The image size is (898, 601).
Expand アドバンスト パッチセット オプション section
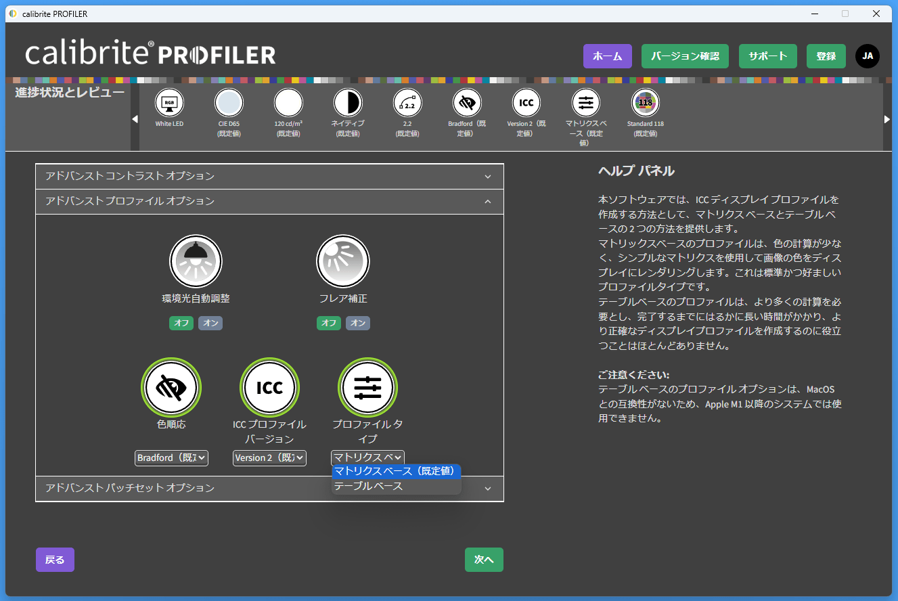click(x=269, y=488)
